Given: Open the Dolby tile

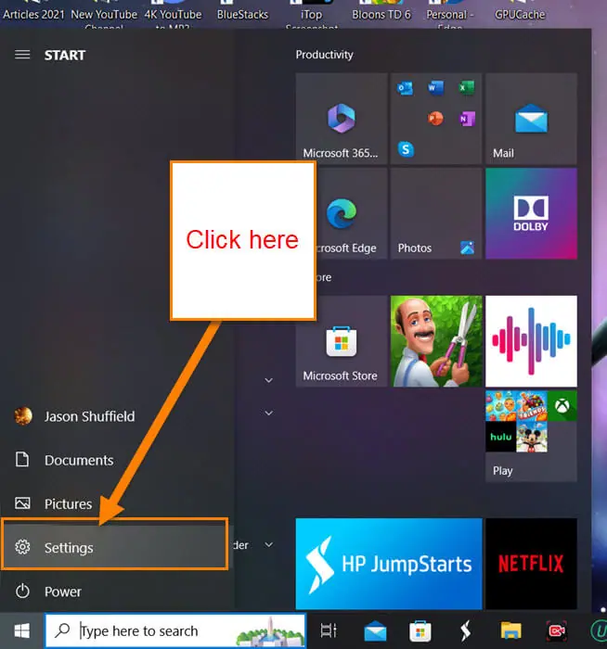Looking at the screenshot, I should click(x=531, y=213).
